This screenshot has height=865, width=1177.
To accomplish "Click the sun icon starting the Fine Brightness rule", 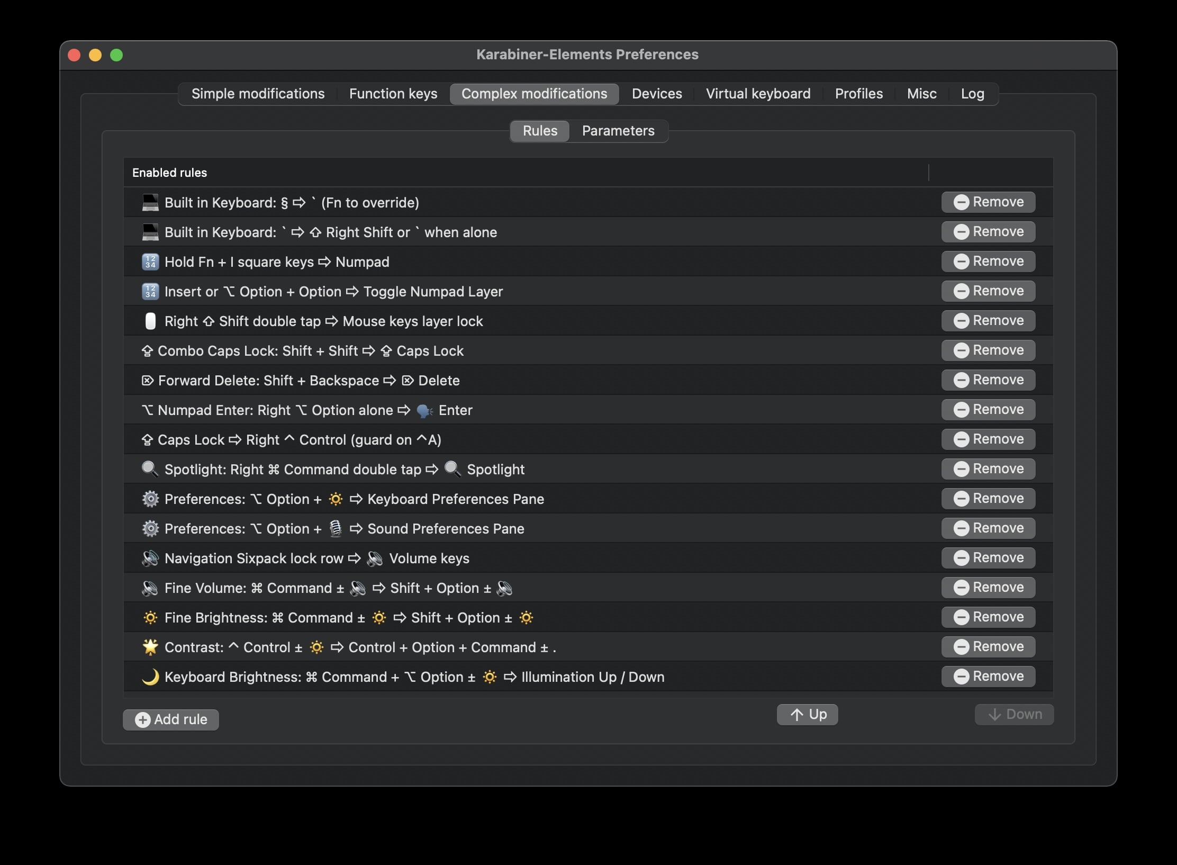I will (x=150, y=618).
